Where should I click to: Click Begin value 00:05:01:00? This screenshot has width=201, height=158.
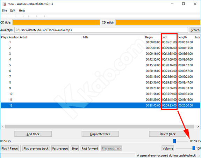pyautogui.click(x=153, y=48)
